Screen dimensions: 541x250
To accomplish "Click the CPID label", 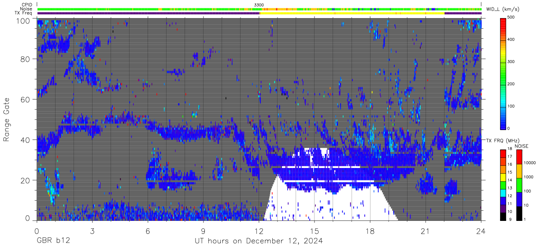I will click(x=27, y=5).
